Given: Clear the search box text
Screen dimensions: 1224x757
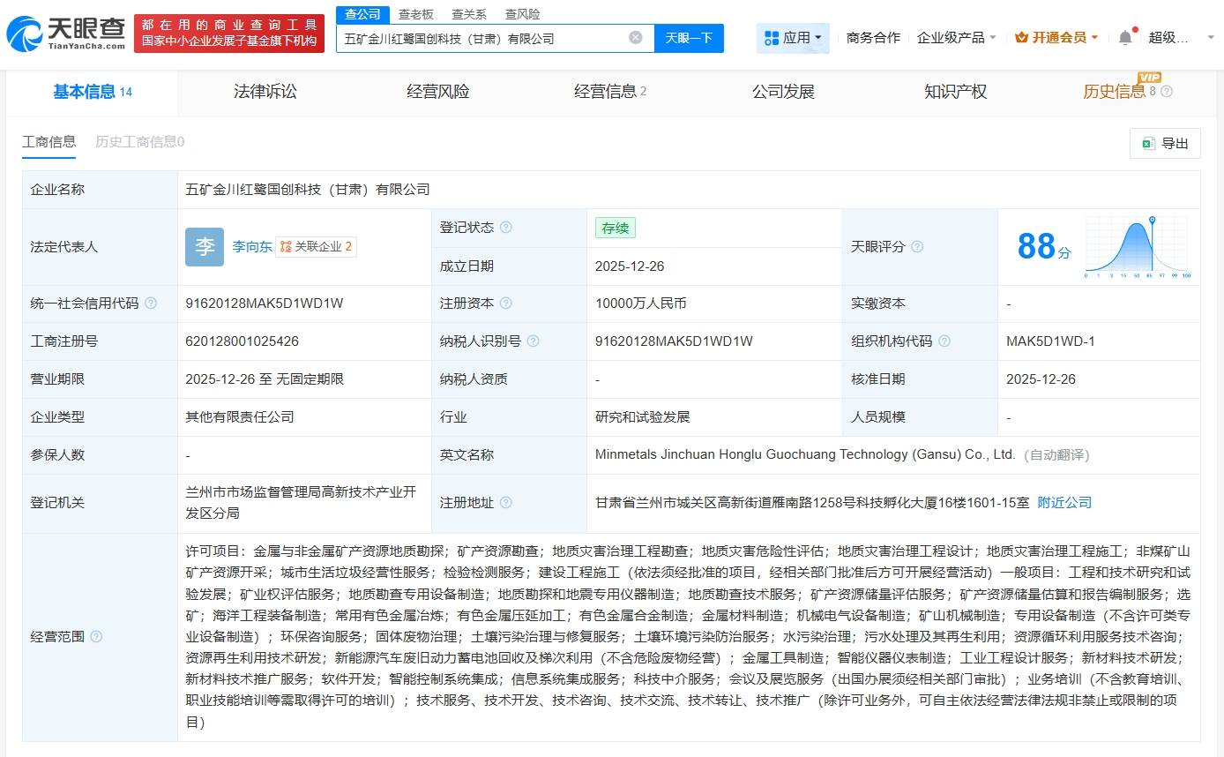Looking at the screenshot, I should (x=635, y=38).
